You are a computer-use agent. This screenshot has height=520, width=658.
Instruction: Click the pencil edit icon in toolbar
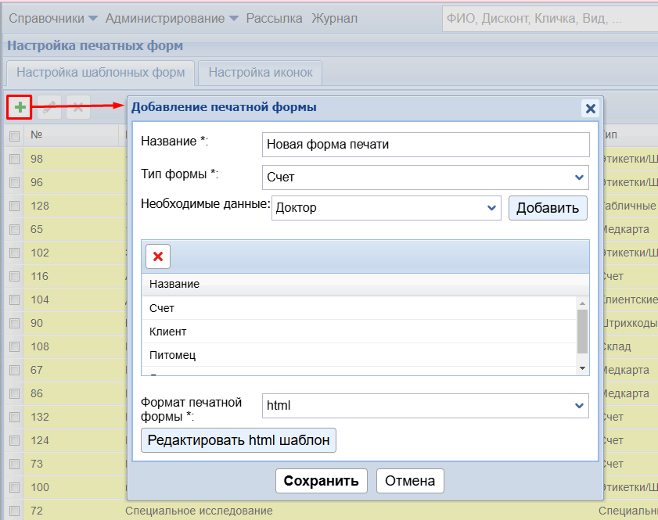49,107
